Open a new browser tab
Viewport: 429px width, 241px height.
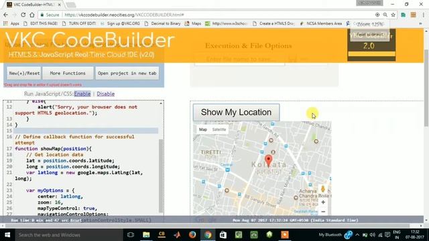71,5
